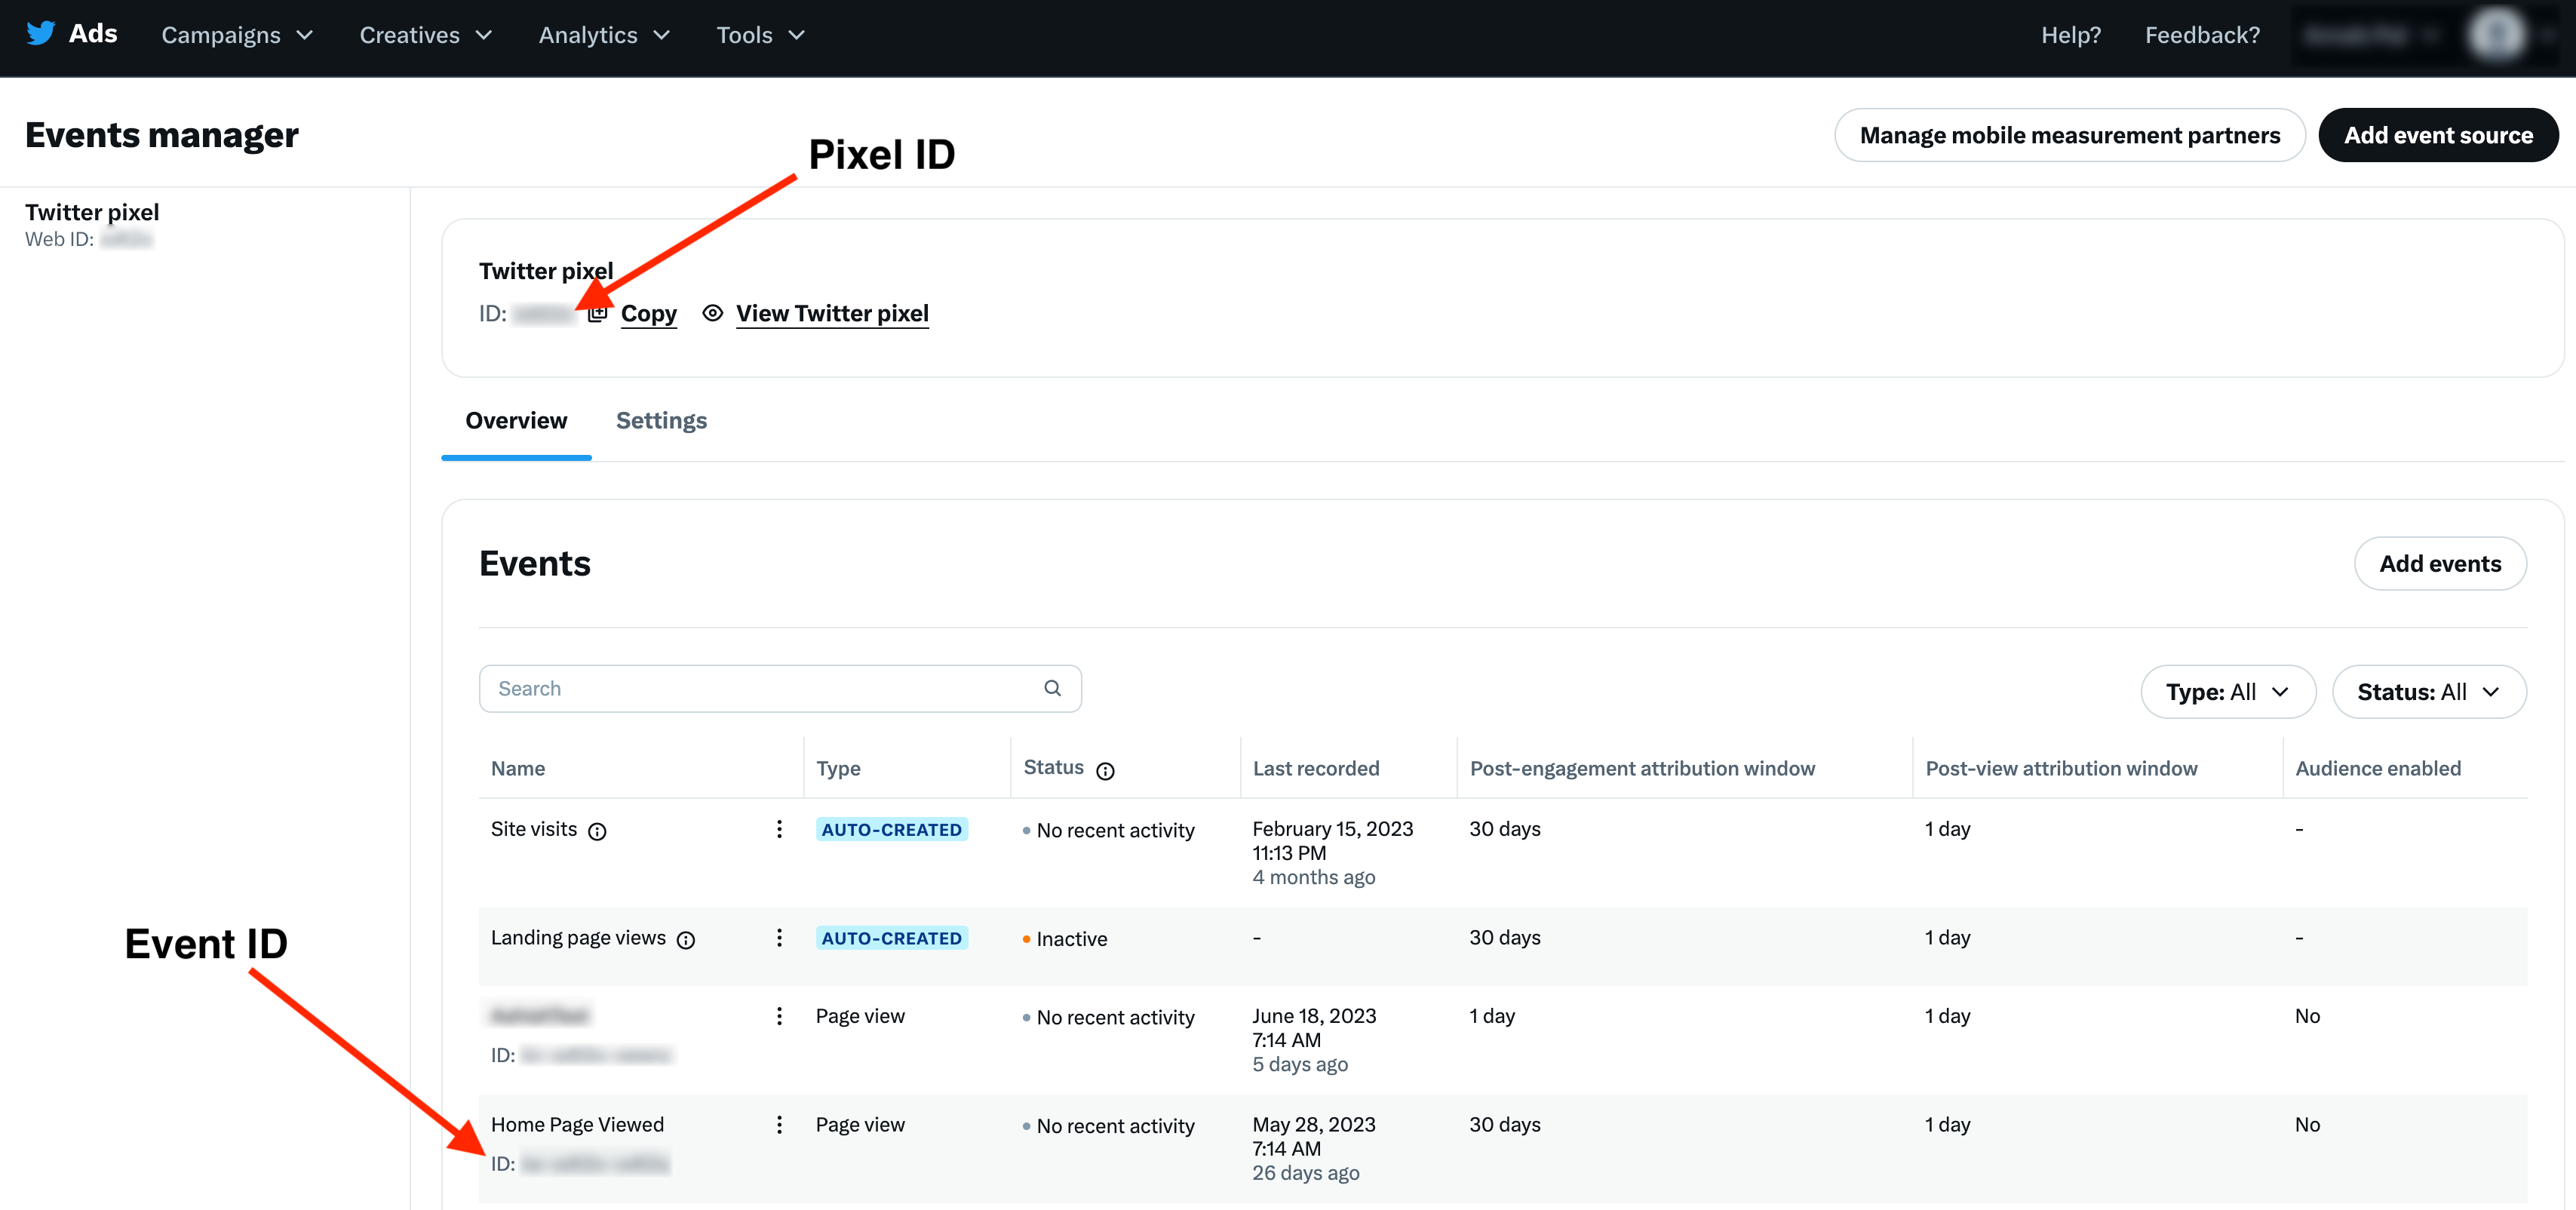The width and height of the screenshot is (2576, 1210).
Task: Open the three-dot menu for Landing page views
Action: (779, 937)
